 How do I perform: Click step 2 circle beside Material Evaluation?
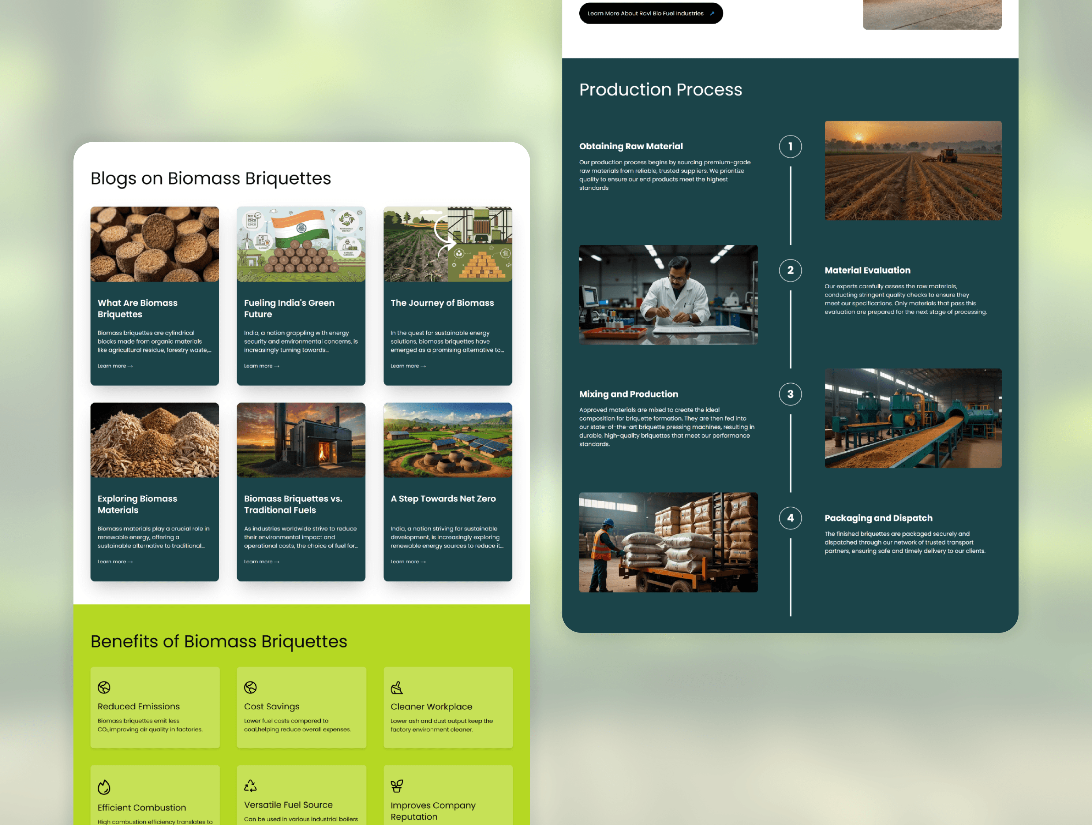[790, 271]
